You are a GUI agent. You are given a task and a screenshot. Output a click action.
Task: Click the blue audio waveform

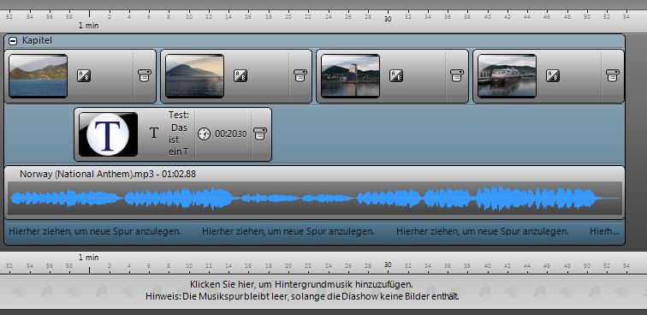click(314, 199)
